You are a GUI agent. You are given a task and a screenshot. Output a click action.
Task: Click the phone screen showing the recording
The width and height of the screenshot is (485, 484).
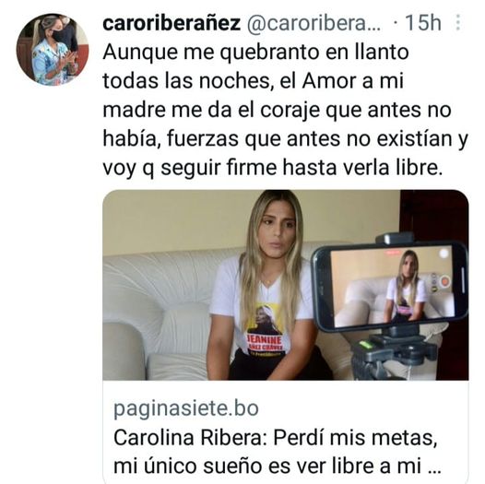point(392,286)
